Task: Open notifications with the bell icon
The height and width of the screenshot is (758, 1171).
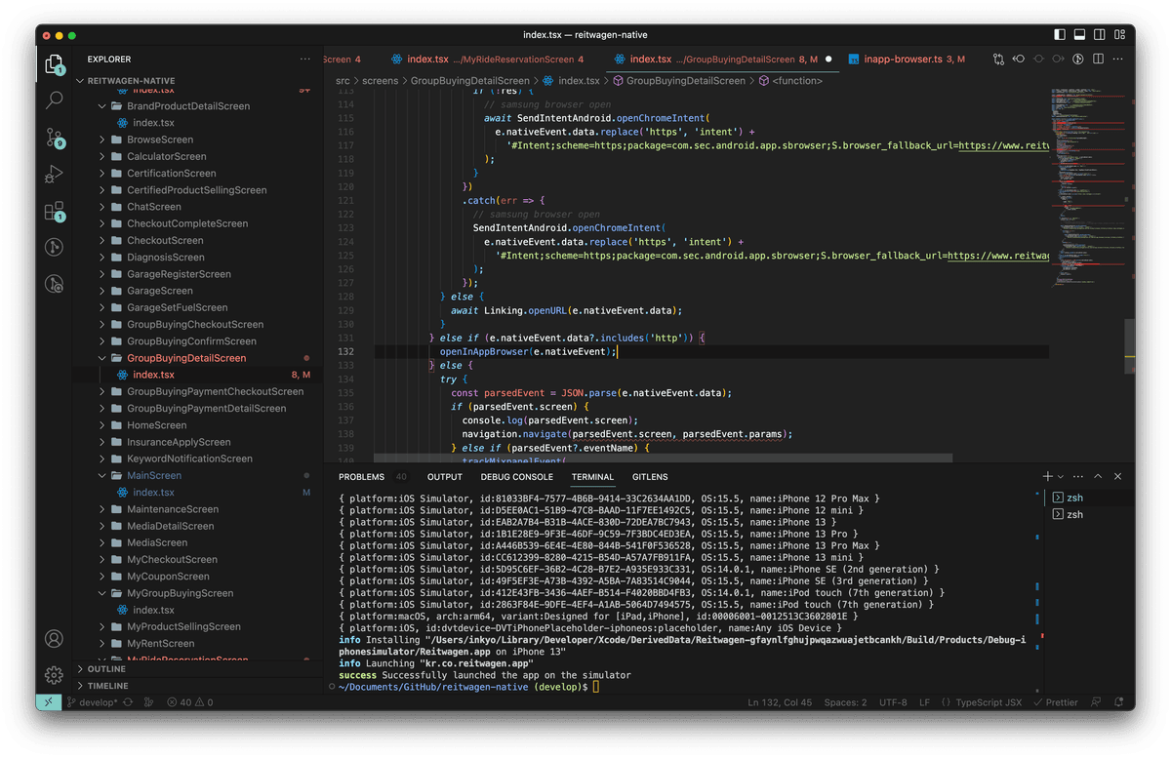Action: point(1118,702)
